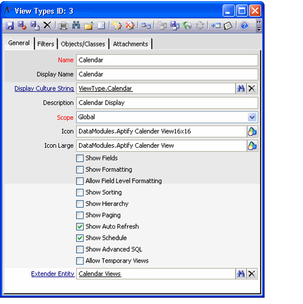Switch to the Attachments tab
The width and height of the screenshot is (303, 304).
(x=130, y=44)
